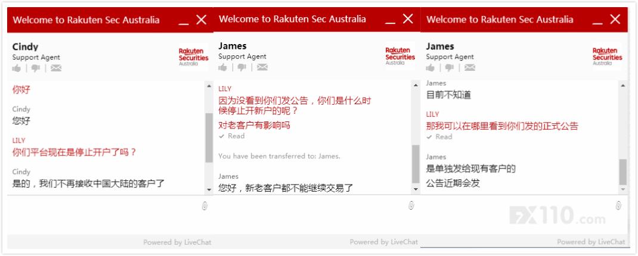Minimize the rightmost James chat window
Viewport: 638px width, 256px height.
597,23
